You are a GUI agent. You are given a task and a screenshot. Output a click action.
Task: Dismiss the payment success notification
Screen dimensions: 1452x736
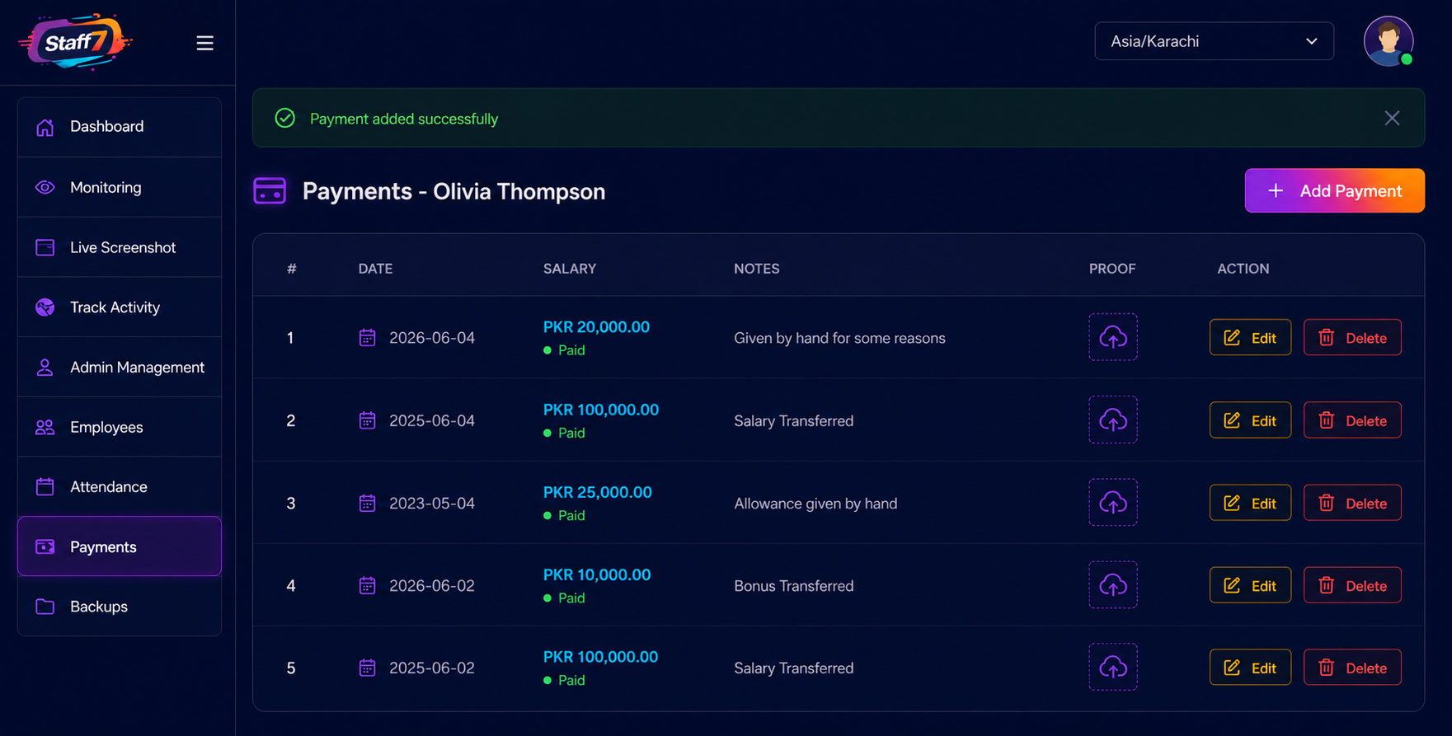[1392, 118]
